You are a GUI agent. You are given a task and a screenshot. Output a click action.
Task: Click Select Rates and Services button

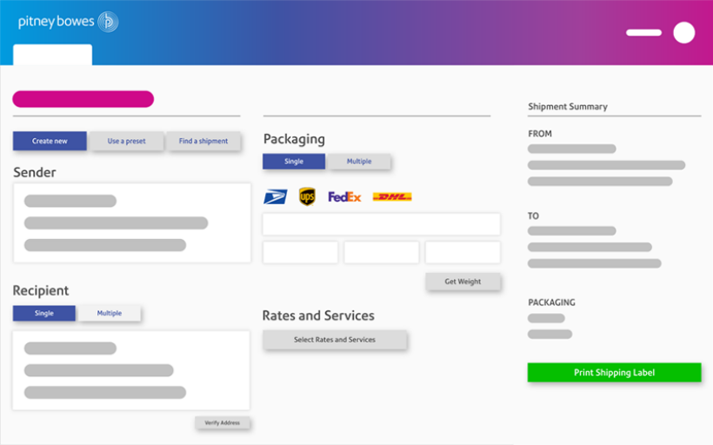(335, 340)
